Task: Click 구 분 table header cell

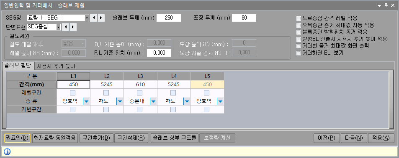Action: pyautogui.click(x=31, y=76)
